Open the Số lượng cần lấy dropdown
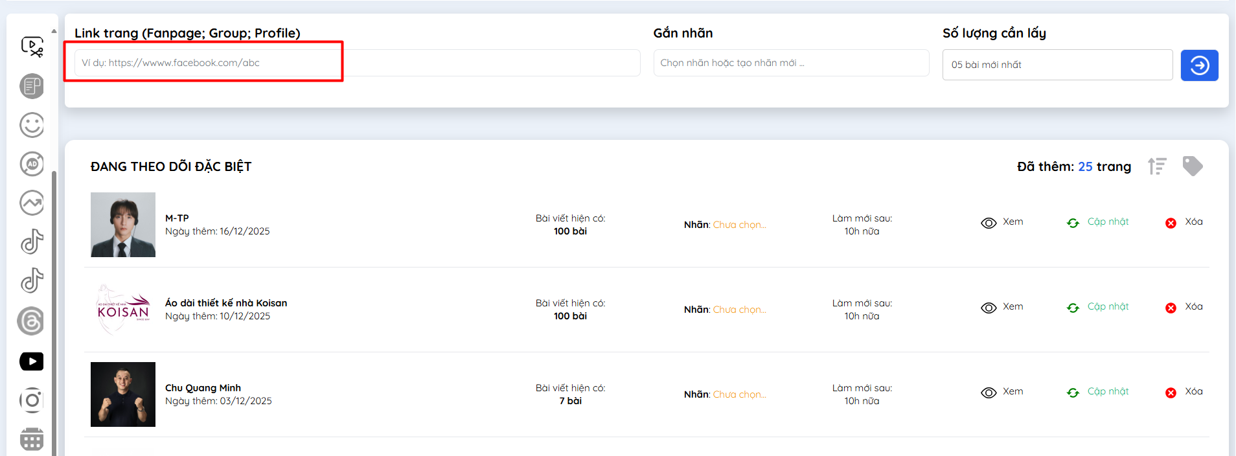Viewport: 1236px width, 456px height. pyautogui.click(x=1057, y=65)
